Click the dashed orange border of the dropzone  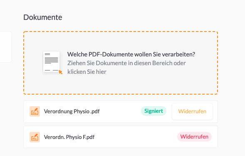(x=121, y=32)
